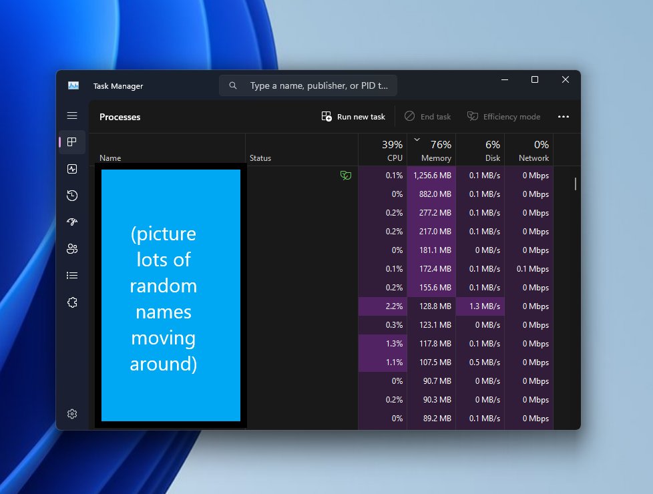Click the sort chevron above Memory column
The image size is (653, 494).
click(417, 140)
